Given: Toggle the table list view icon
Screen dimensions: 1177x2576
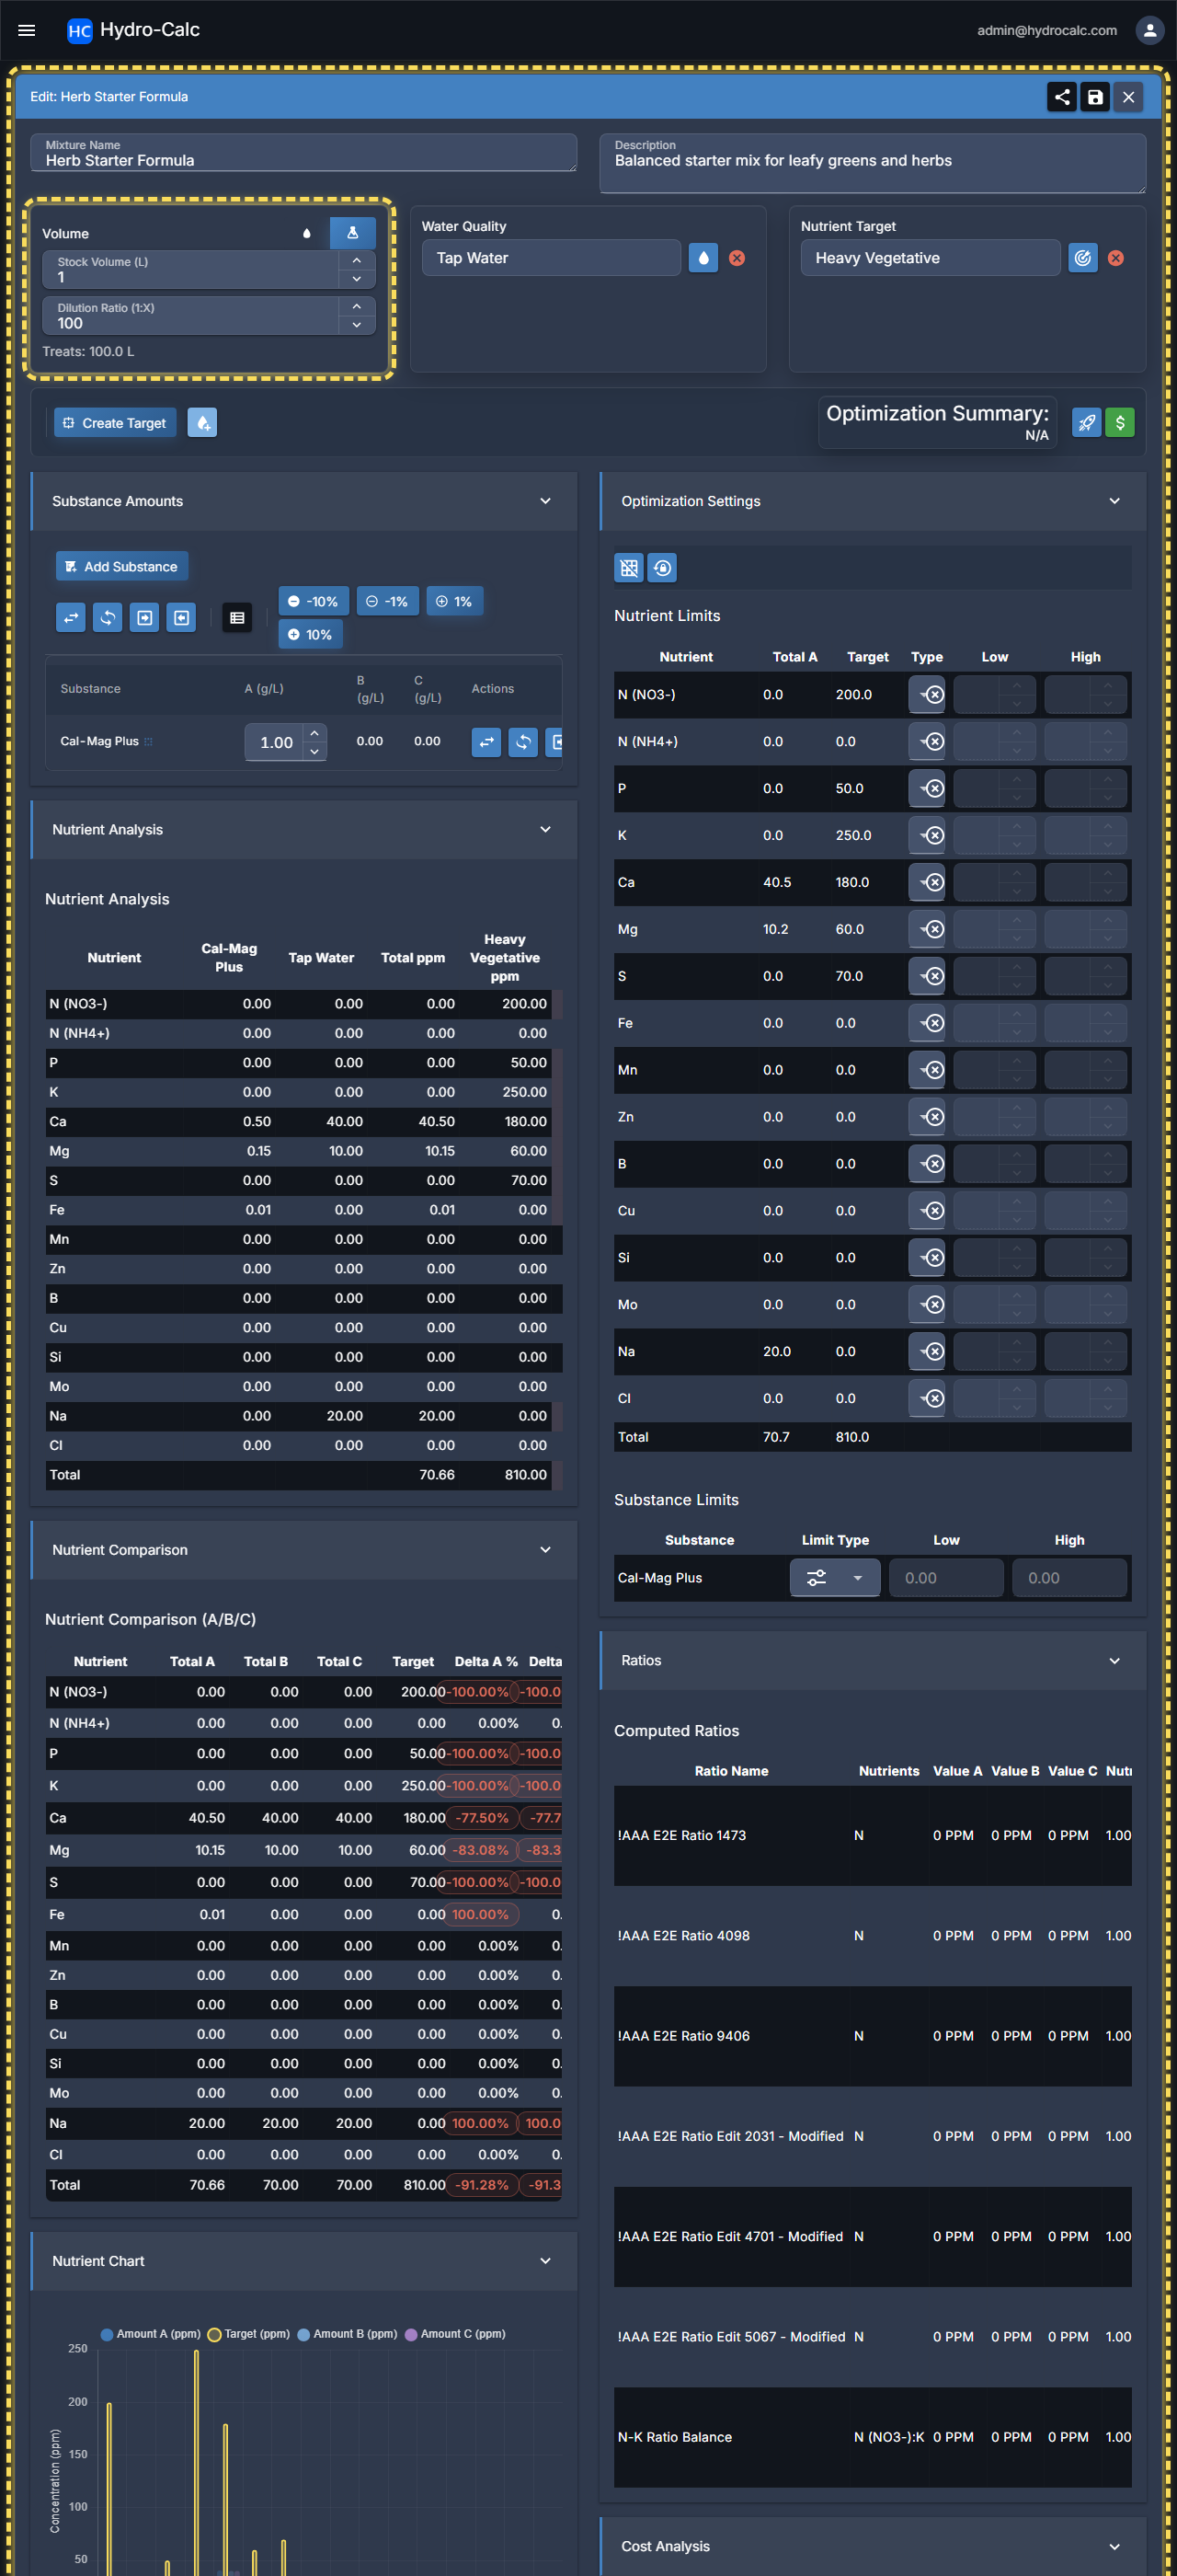Looking at the screenshot, I should tap(238, 618).
